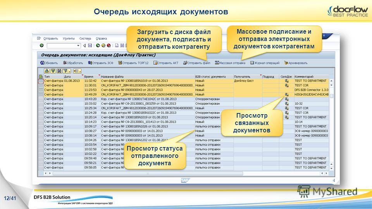The width and height of the screenshot is (372, 209).
Task: Select row 10:33:02 with its row selector
Action: coord(41,104)
